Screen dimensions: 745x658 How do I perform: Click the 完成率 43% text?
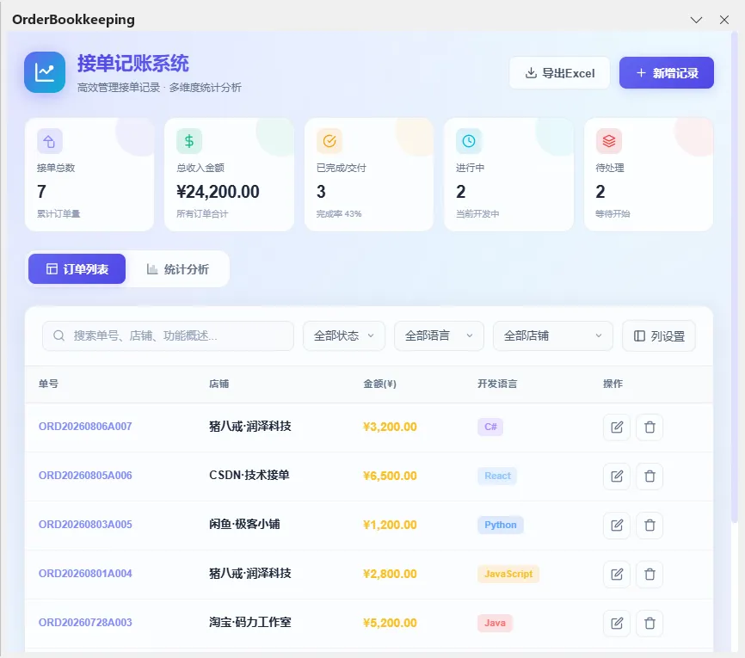pos(339,214)
